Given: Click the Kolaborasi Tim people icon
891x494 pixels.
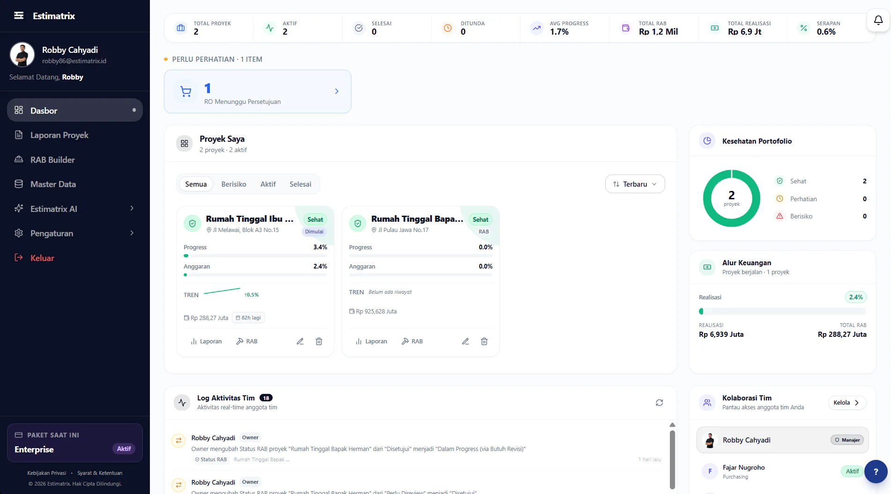Looking at the screenshot, I should 707,402.
